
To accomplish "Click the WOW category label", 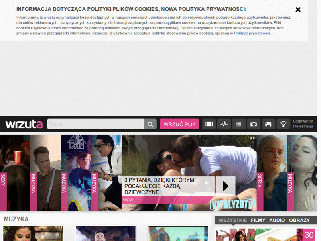I will pos(128,200).
